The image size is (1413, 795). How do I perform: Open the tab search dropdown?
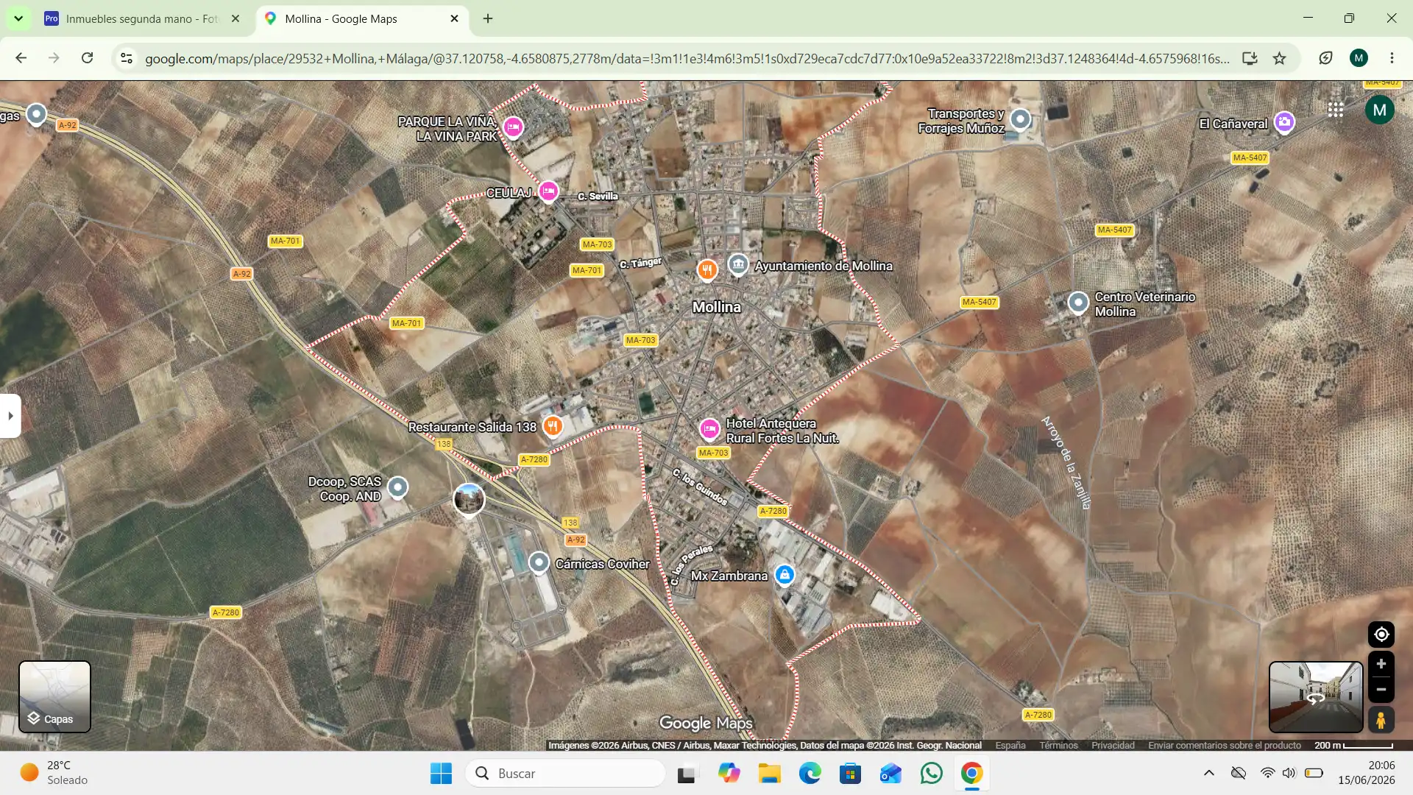18,19
